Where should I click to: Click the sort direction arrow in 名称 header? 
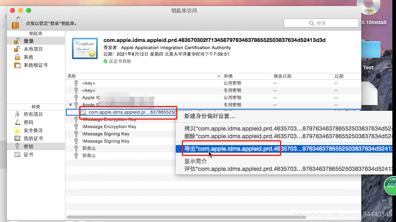(x=219, y=76)
